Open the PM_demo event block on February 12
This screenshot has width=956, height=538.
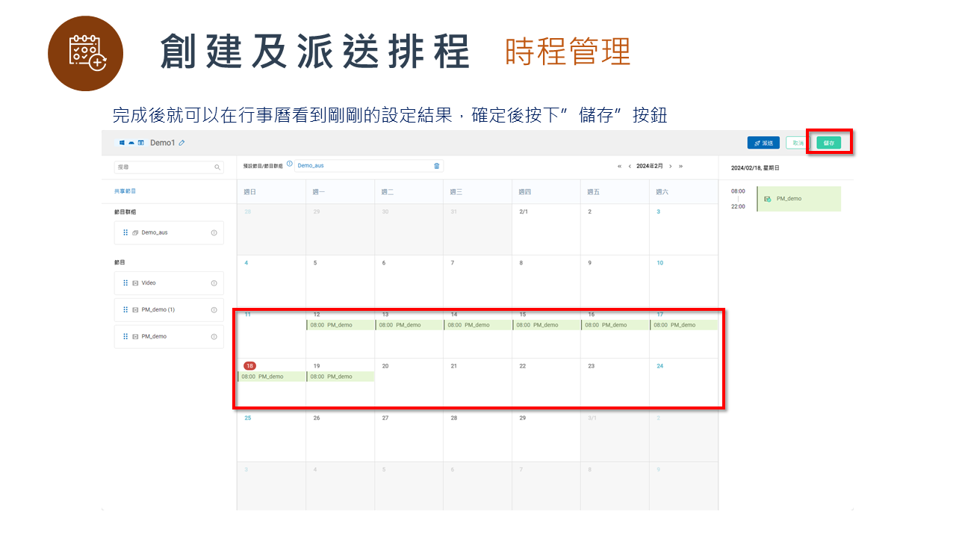click(340, 324)
